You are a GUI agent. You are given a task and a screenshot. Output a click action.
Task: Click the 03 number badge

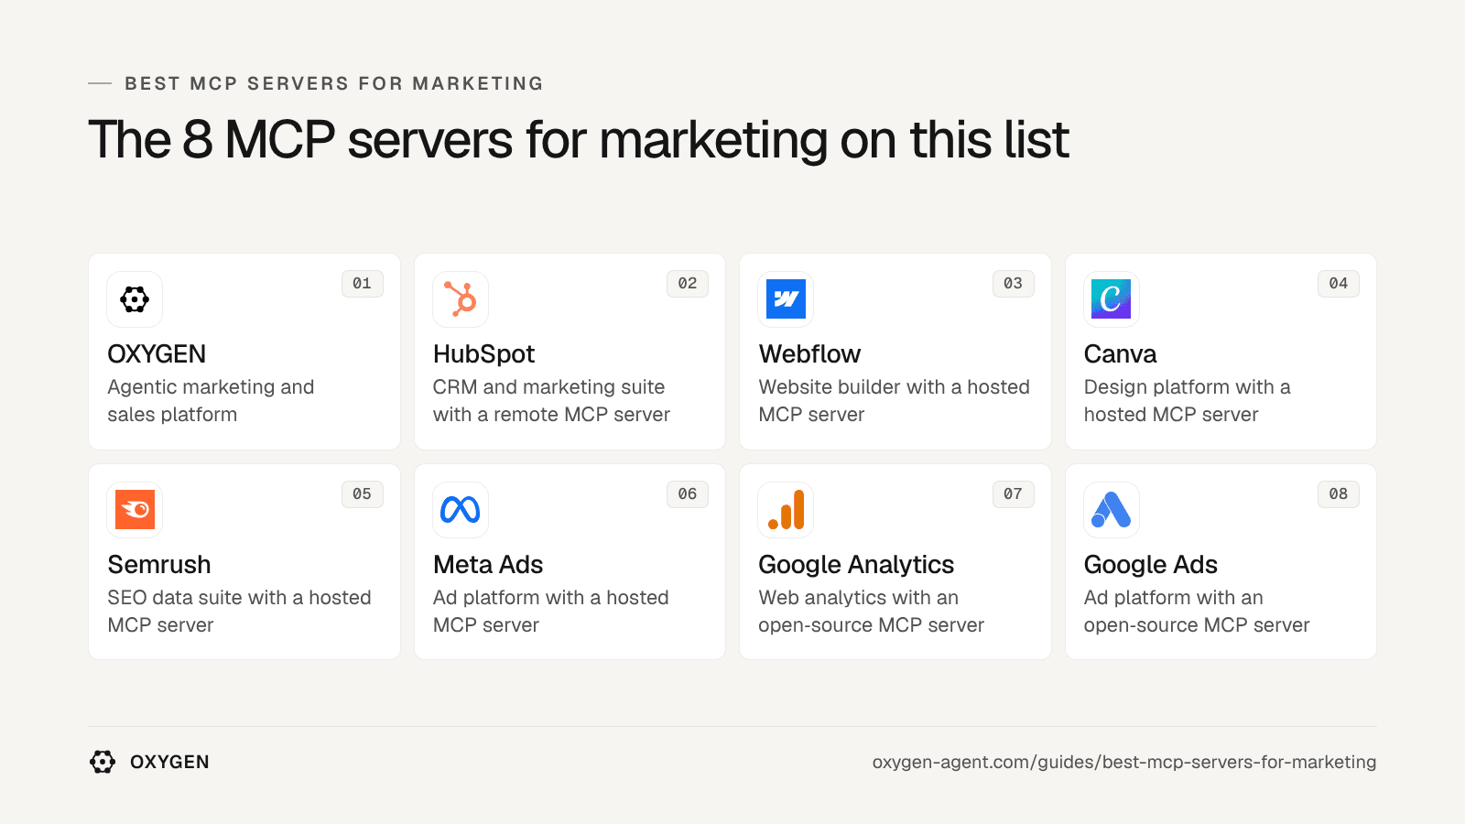coord(1013,284)
